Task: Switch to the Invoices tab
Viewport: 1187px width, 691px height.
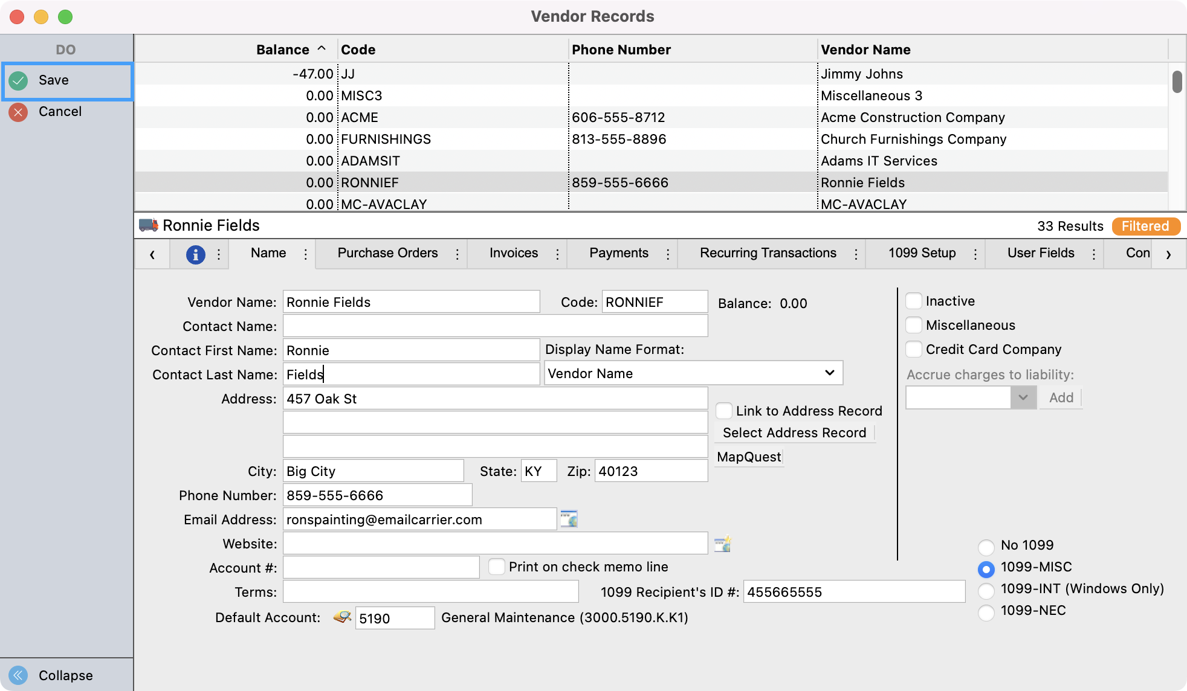Action: (513, 253)
